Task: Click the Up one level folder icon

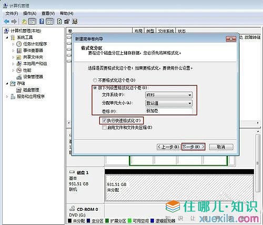Action: pyautogui.click(x=24, y=22)
